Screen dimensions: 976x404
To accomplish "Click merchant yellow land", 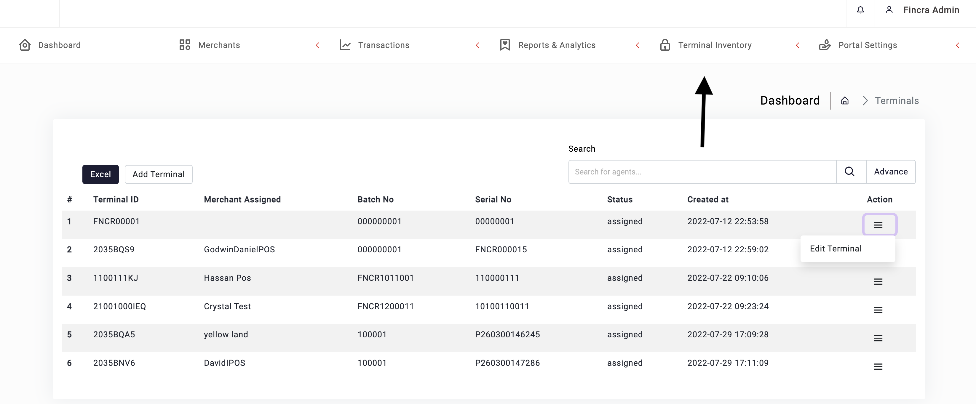I will [x=226, y=335].
